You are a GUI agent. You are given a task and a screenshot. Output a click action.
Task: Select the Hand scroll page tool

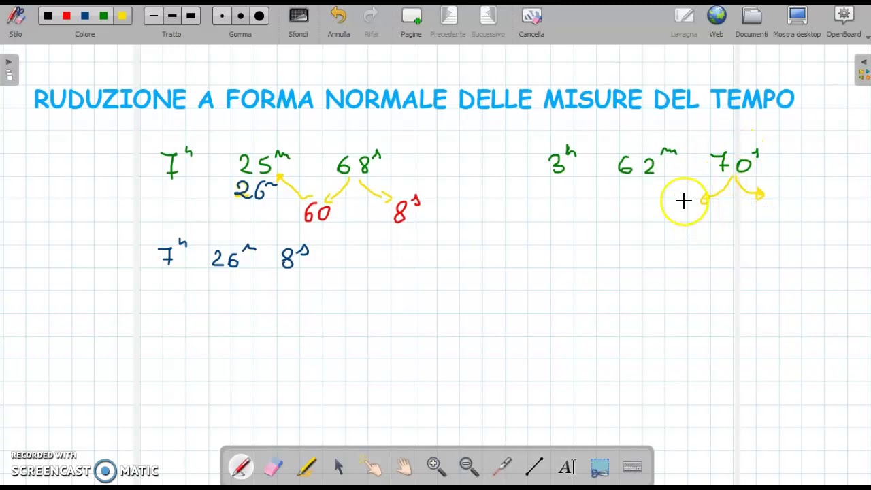(404, 467)
